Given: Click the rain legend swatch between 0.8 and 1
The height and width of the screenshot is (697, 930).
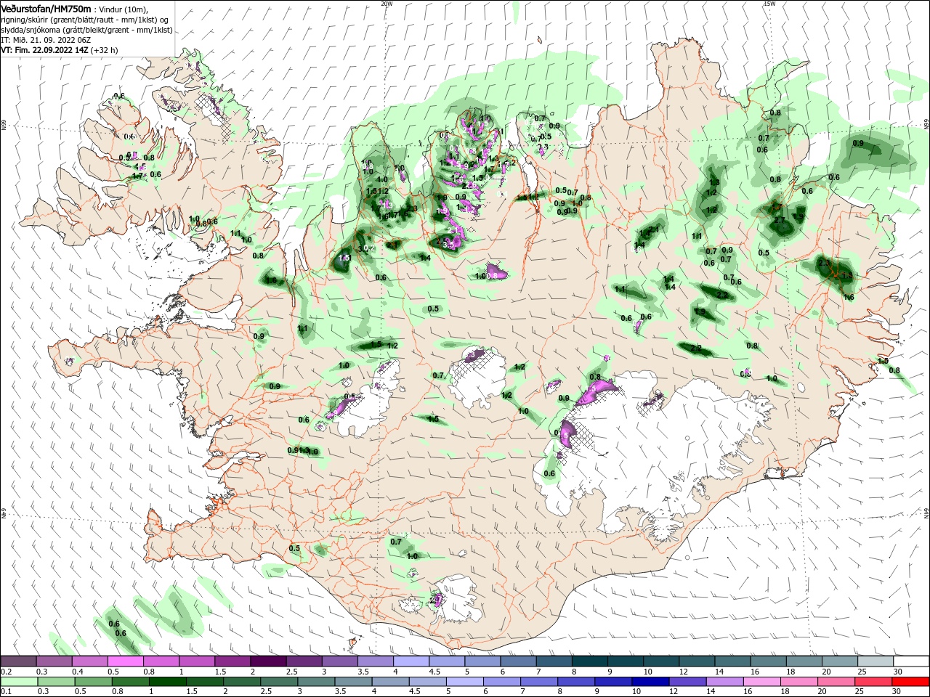Looking at the screenshot, I should tap(130, 682).
